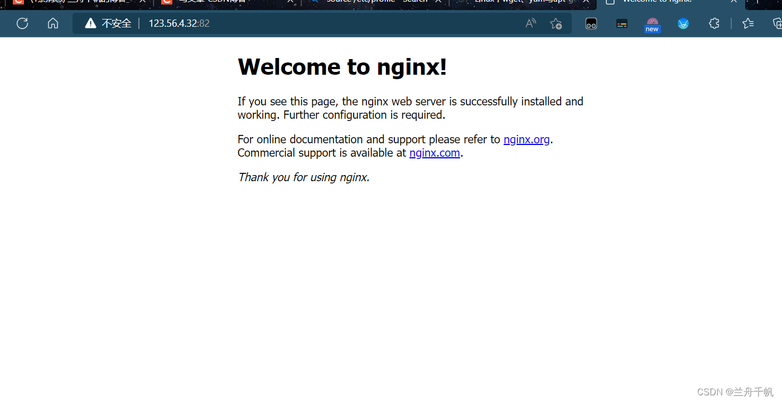782x402 pixels.
Task: Click the line starting 'For online documentation and support'
Action: click(395, 139)
